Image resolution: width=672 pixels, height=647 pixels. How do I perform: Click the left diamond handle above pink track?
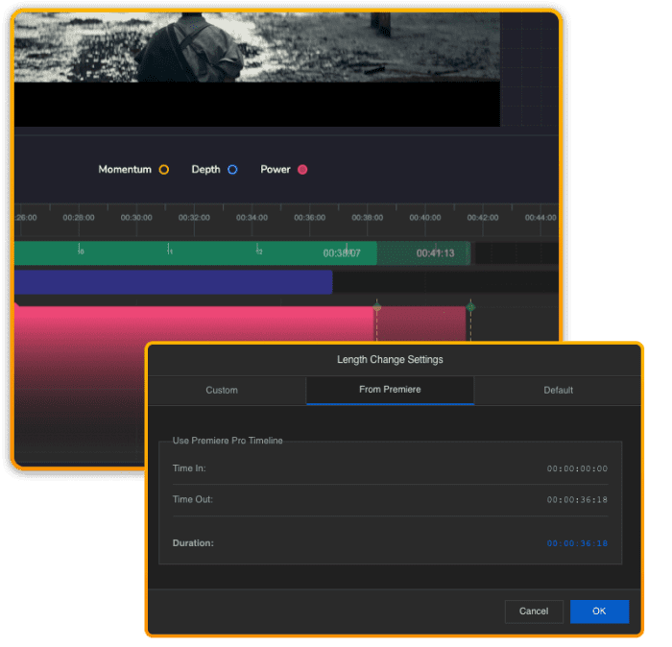tap(376, 307)
